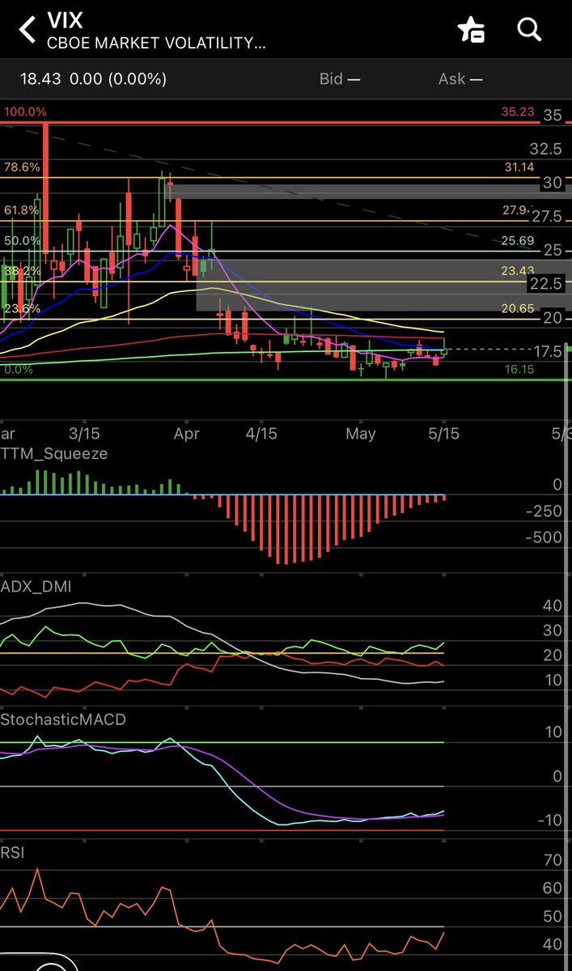Open the search magnifier icon

(x=529, y=30)
